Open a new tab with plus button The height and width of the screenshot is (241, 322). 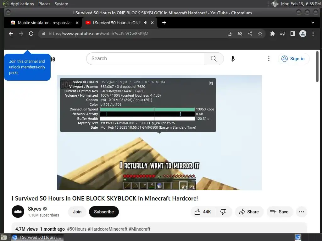164,23
